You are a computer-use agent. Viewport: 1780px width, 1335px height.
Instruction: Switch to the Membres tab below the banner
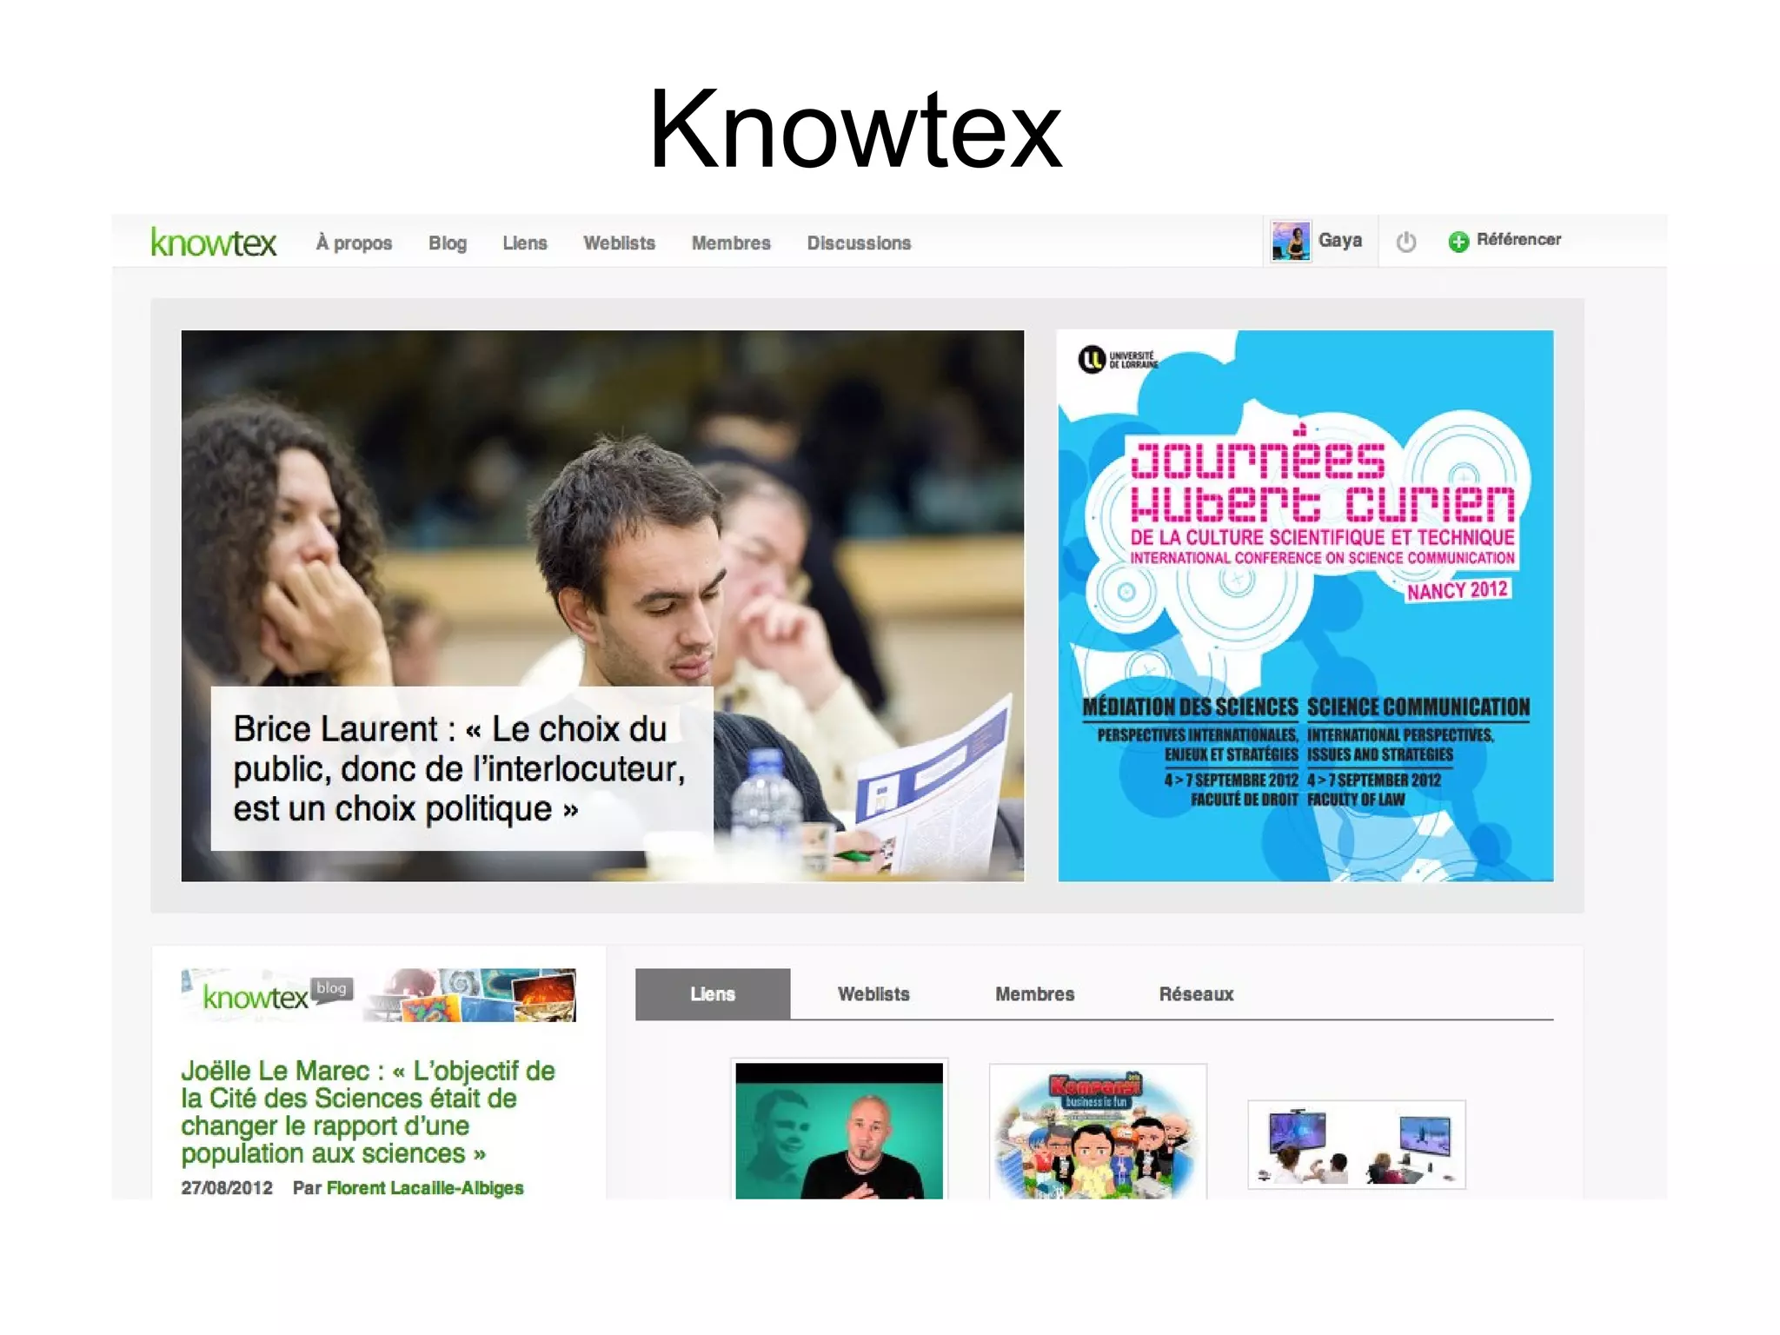[x=1034, y=994]
